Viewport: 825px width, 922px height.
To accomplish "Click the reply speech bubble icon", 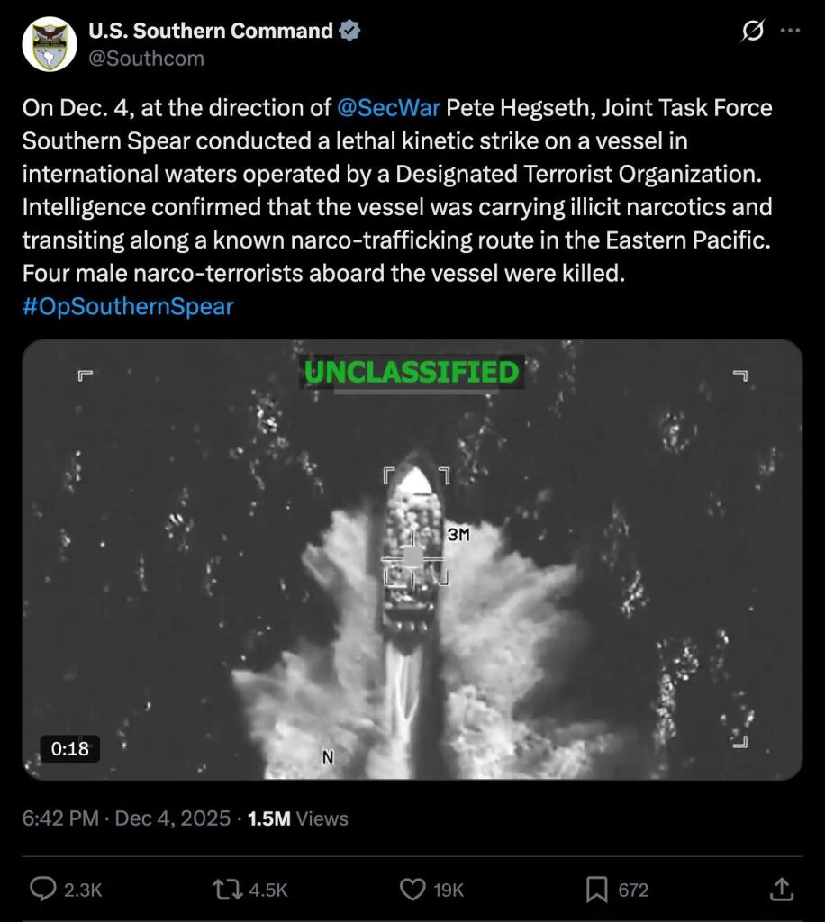I will 43,890.
